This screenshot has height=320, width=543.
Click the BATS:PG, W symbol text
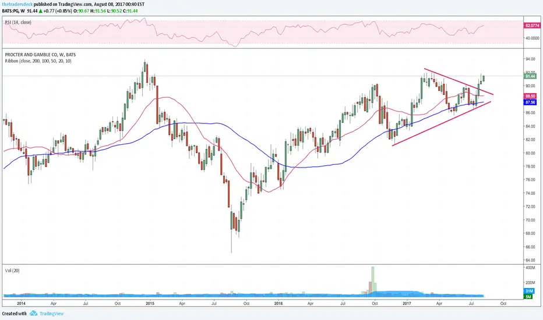[x=13, y=10]
